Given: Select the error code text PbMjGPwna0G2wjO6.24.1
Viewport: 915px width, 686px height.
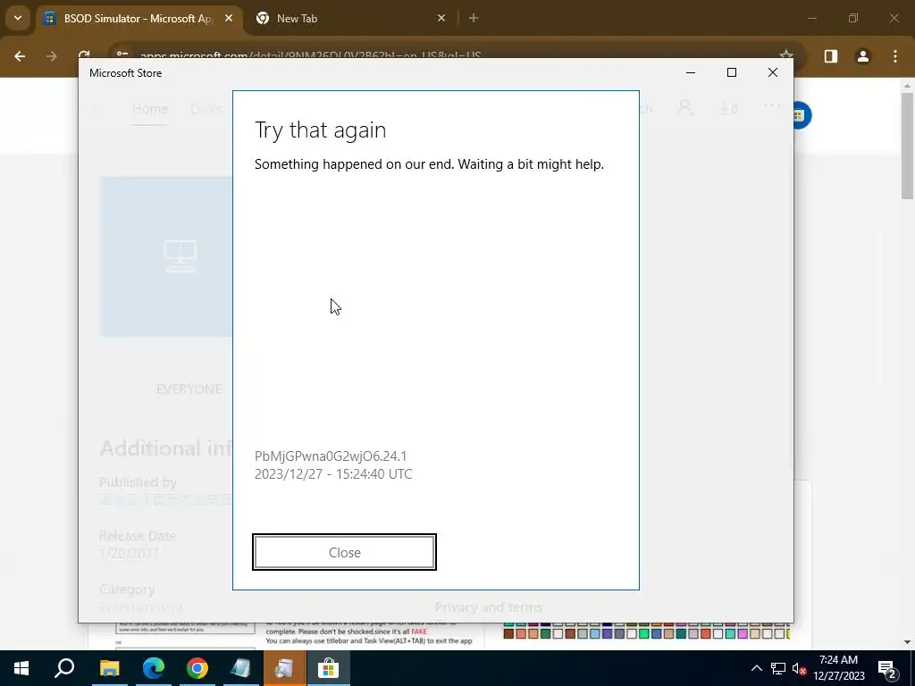Looking at the screenshot, I should coord(331,456).
